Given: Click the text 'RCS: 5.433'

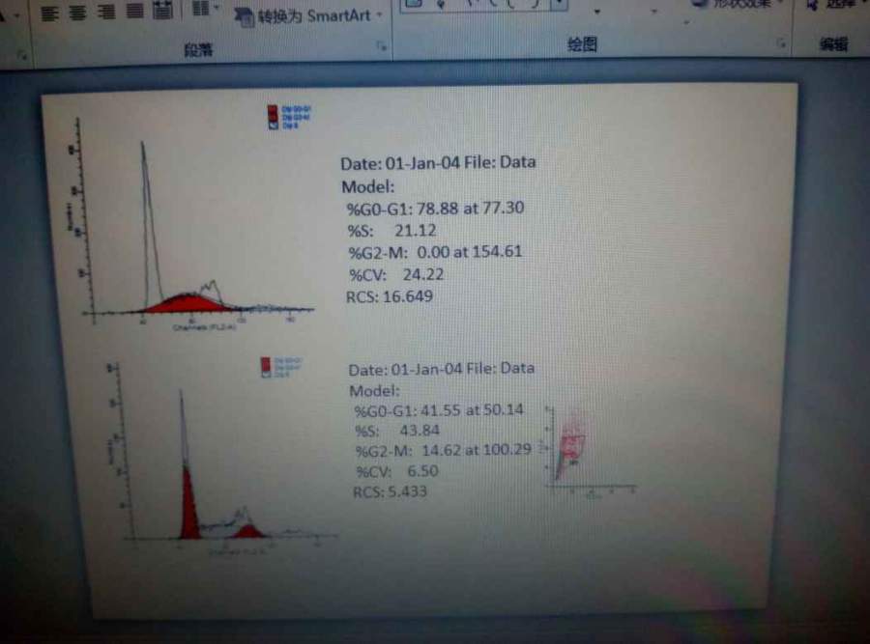Looking at the screenshot, I should click(391, 491).
